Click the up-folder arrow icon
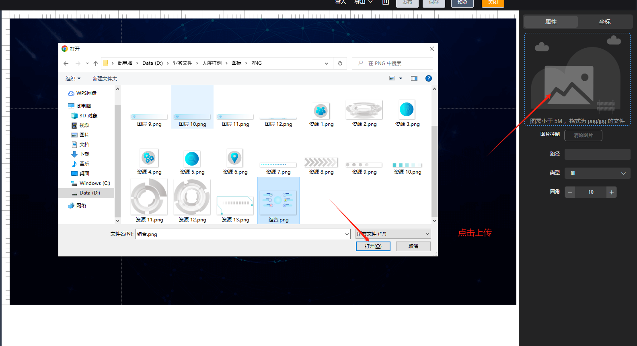Image resolution: width=637 pixels, height=346 pixels. click(96, 63)
